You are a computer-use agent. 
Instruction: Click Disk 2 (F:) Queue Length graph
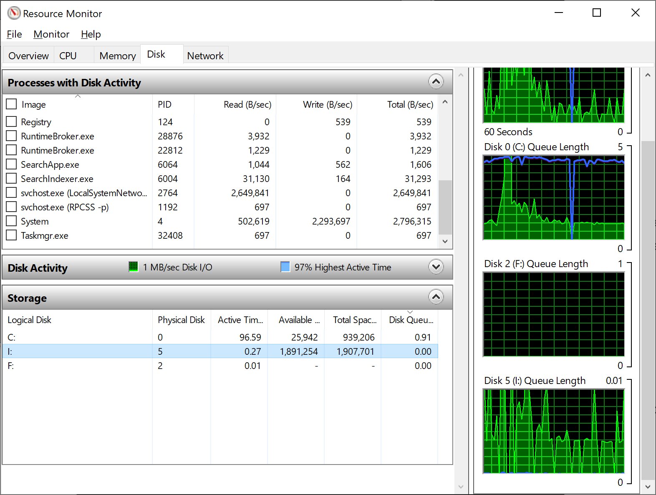[x=554, y=314]
